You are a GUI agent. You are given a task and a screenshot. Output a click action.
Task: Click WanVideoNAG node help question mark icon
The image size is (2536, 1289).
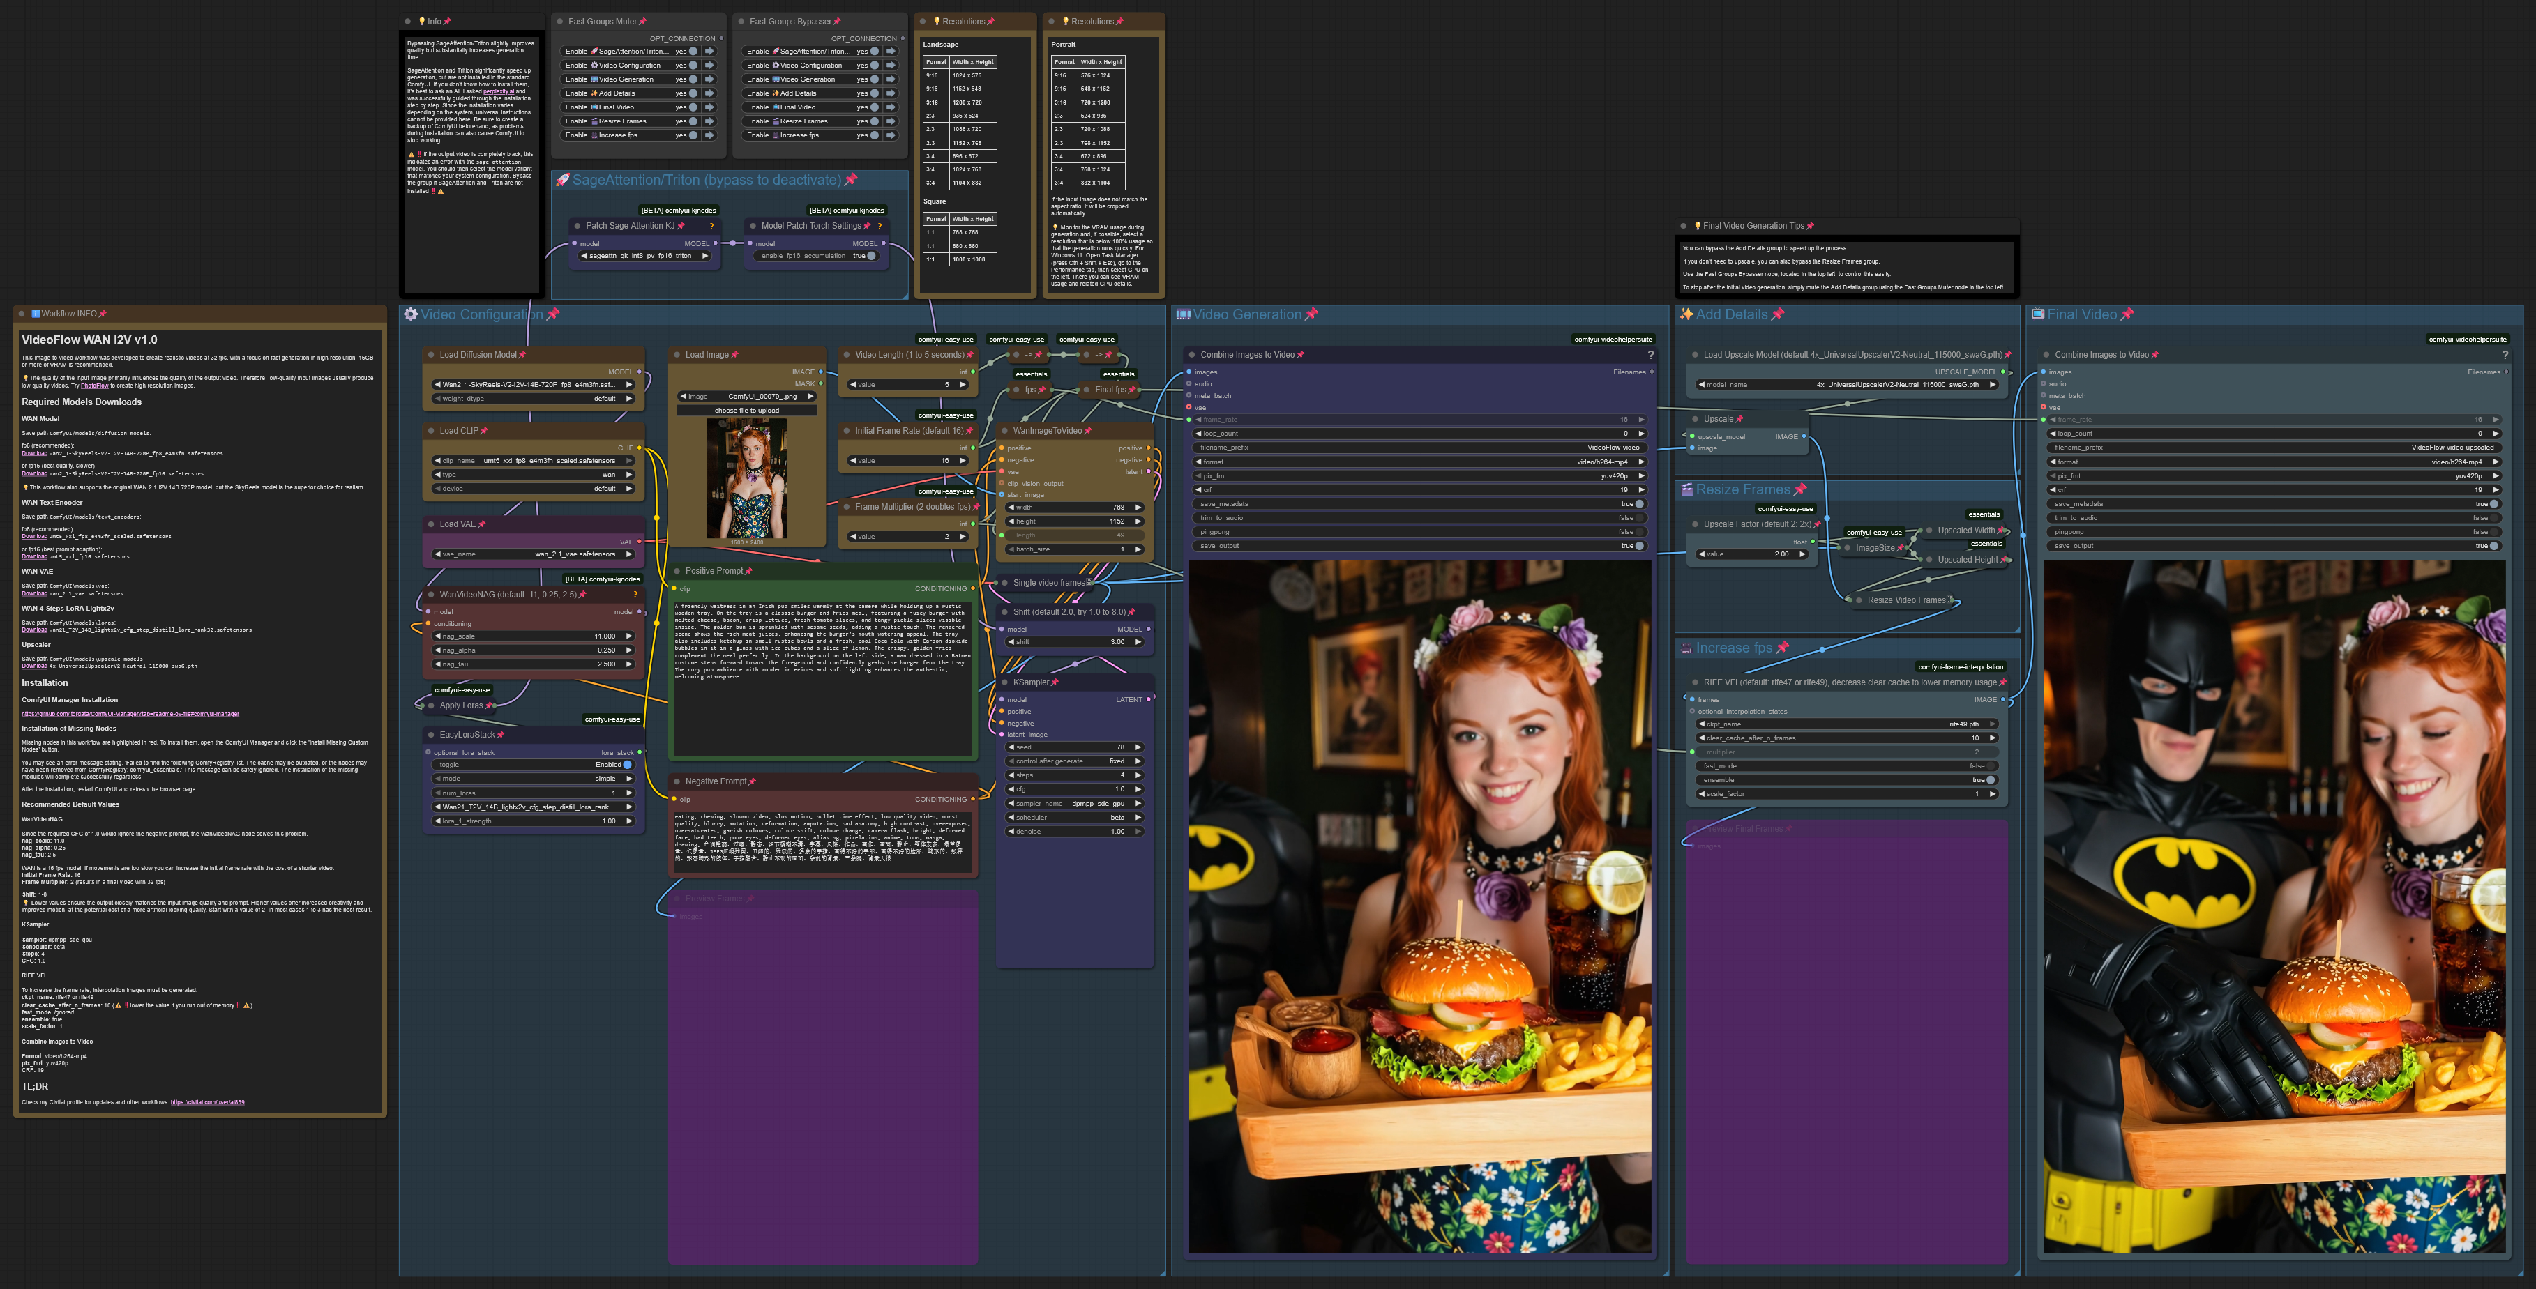point(635,595)
